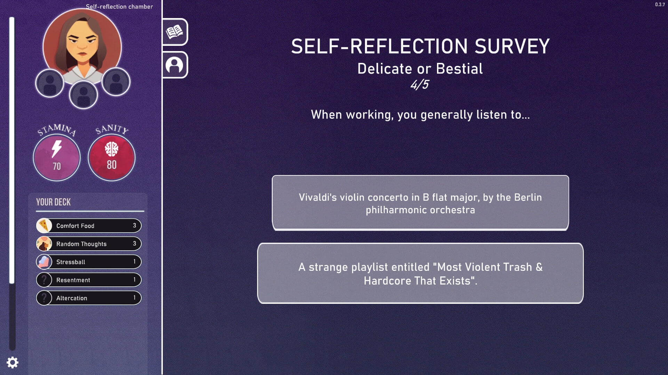
Task: Click the Stamina lightning bolt icon
Action: click(56, 149)
